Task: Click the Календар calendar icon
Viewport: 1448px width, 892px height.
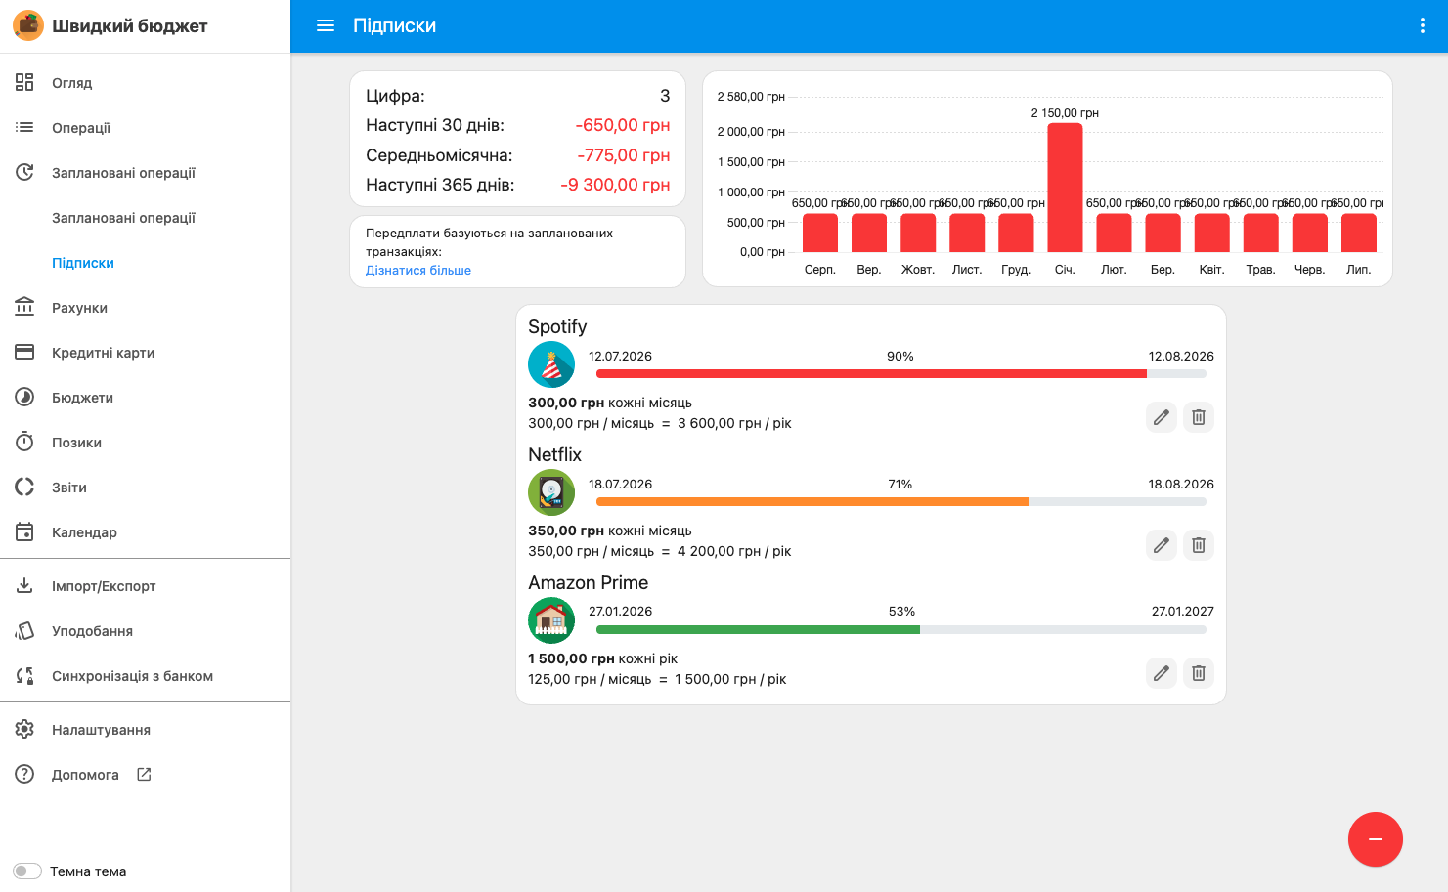Action: 24,531
